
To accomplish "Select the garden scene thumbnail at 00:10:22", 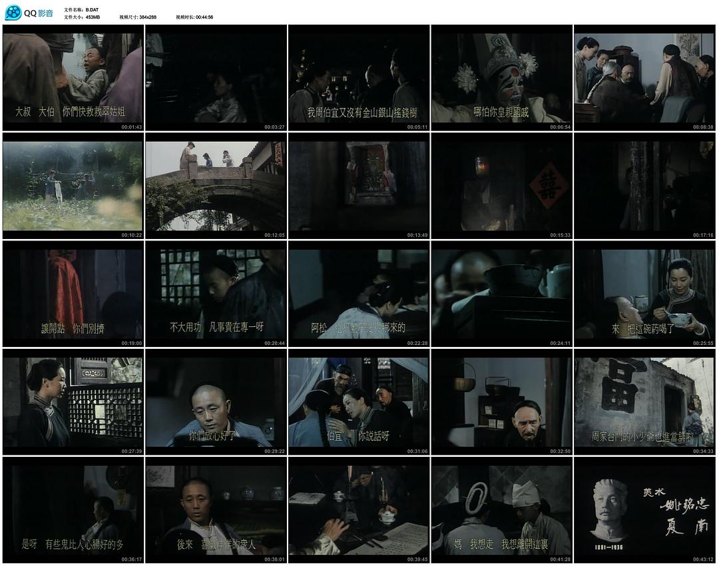I will click(73, 186).
